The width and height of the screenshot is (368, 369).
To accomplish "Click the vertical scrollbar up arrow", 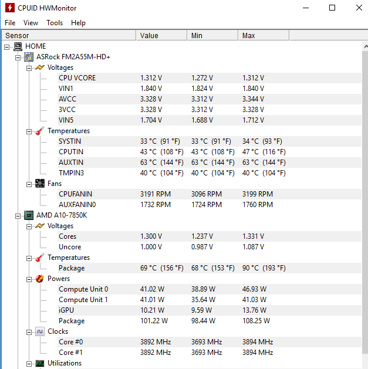I will coord(366,46).
